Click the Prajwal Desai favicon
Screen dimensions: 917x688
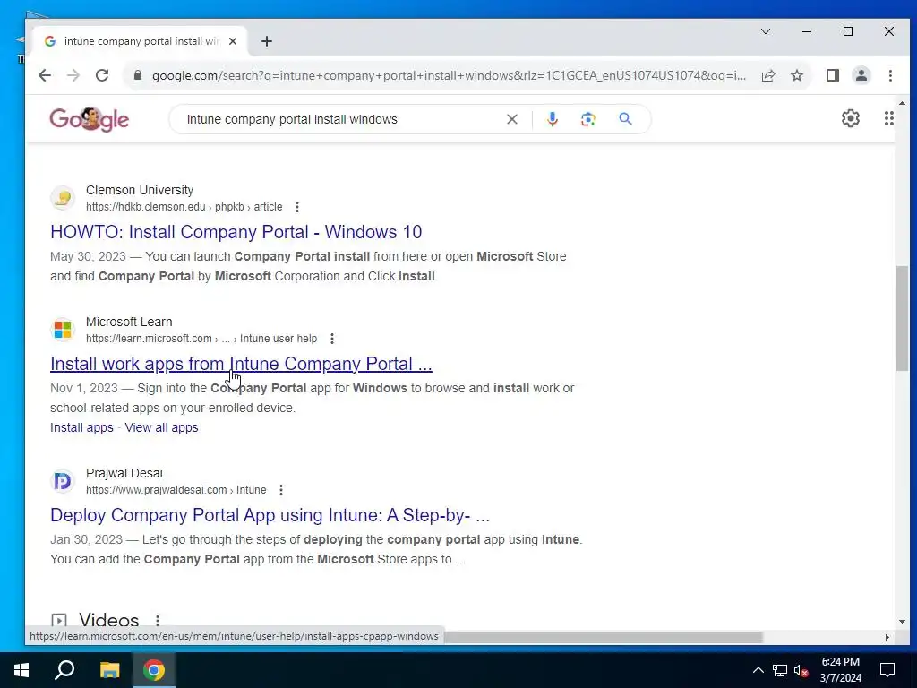click(63, 481)
